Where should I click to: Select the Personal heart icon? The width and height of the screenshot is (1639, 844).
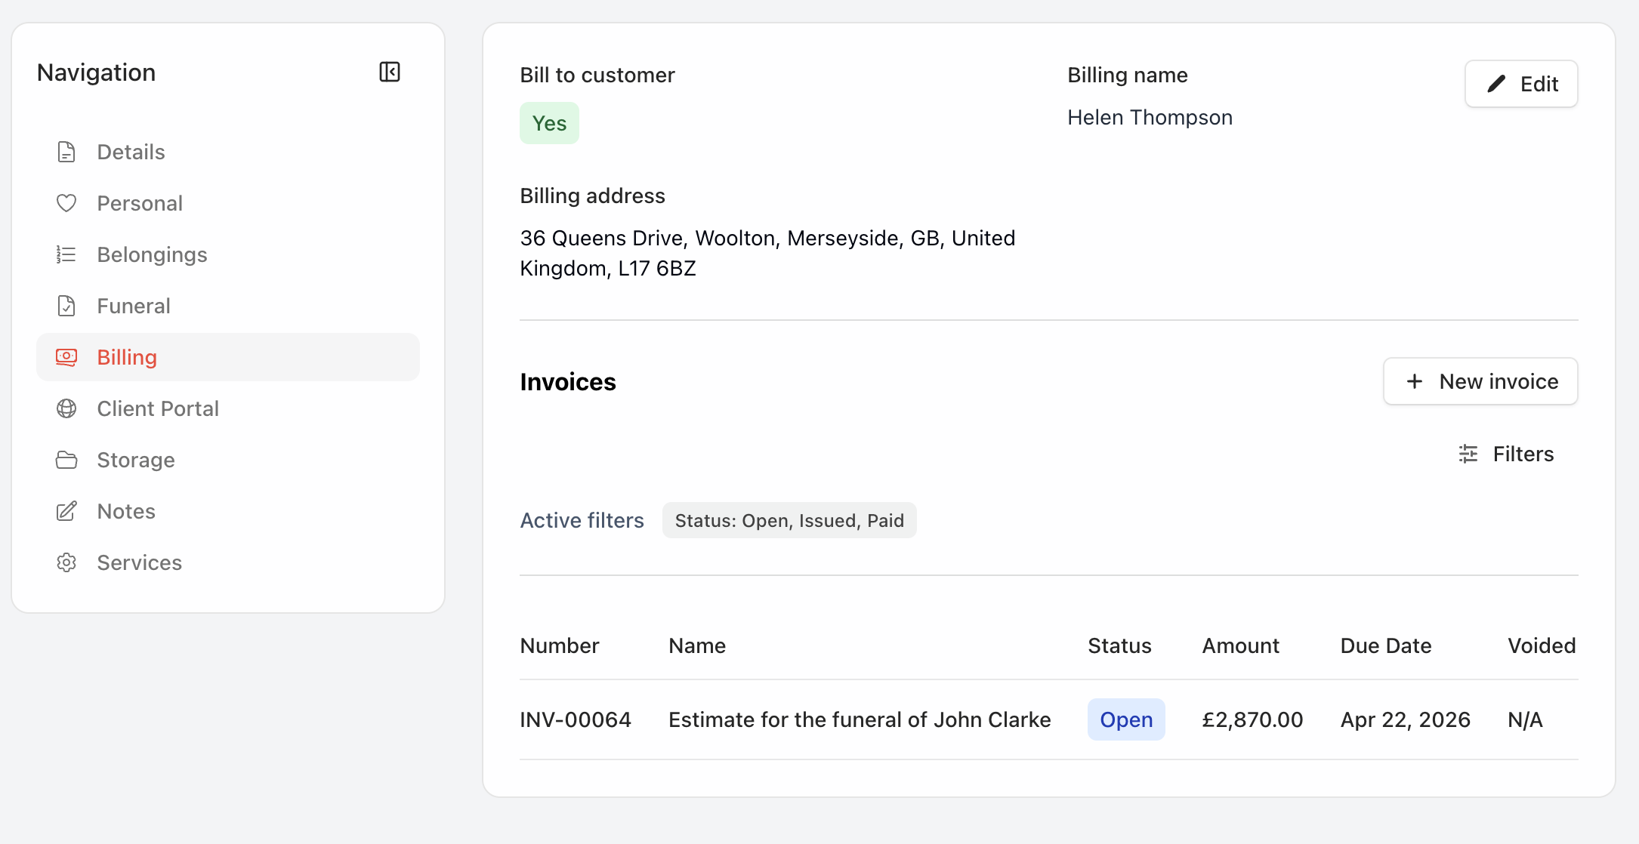(x=66, y=202)
